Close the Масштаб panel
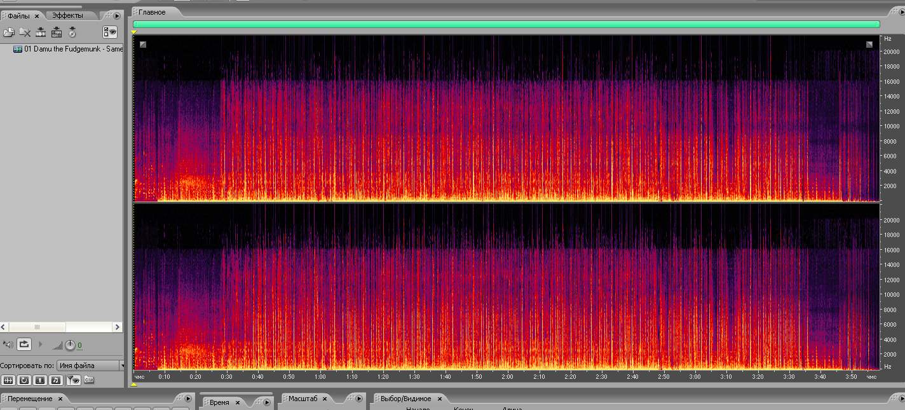 [x=325, y=399]
